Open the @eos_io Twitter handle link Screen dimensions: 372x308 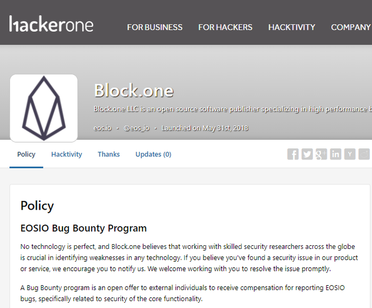pyautogui.click(x=137, y=128)
